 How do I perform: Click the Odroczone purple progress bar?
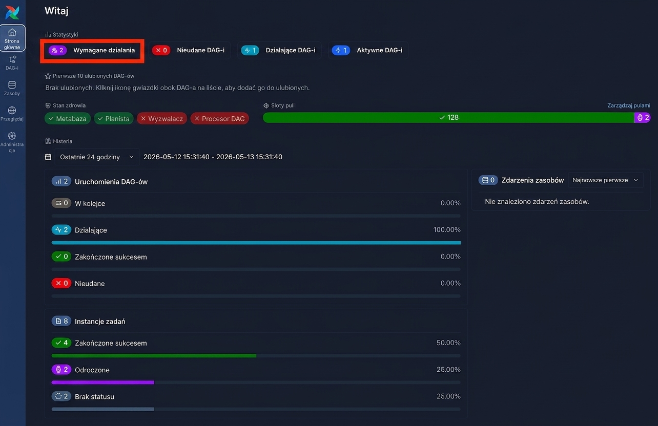pyautogui.click(x=102, y=382)
